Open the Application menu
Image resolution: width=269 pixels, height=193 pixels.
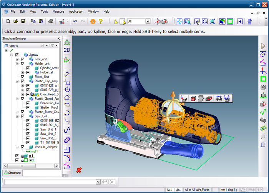(x=76, y=12)
